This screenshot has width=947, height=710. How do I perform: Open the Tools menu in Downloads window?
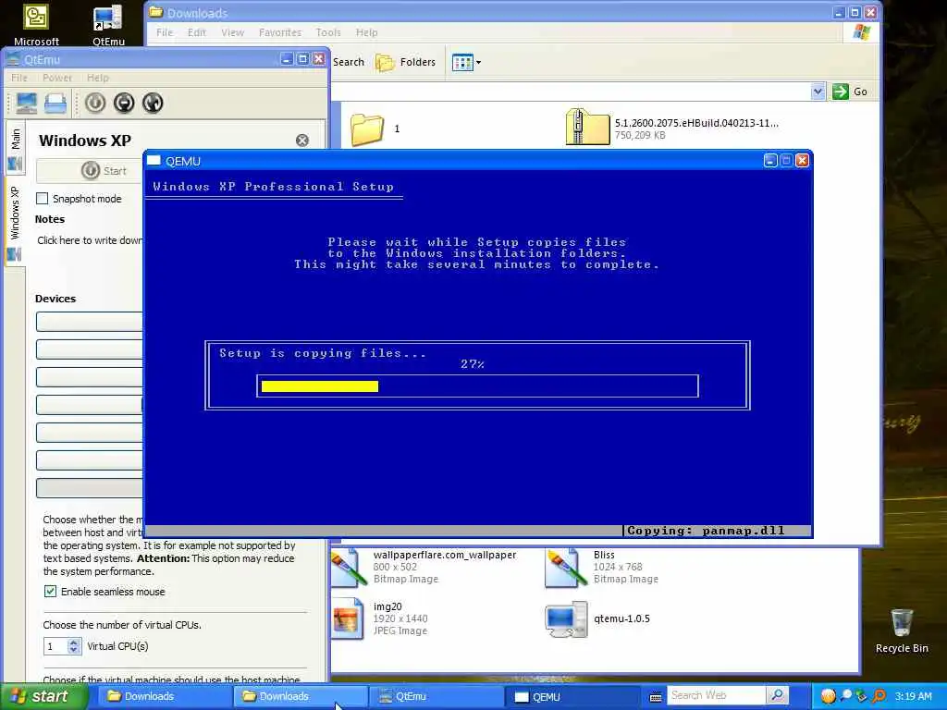pyautogui.click(x=328, y=32)
